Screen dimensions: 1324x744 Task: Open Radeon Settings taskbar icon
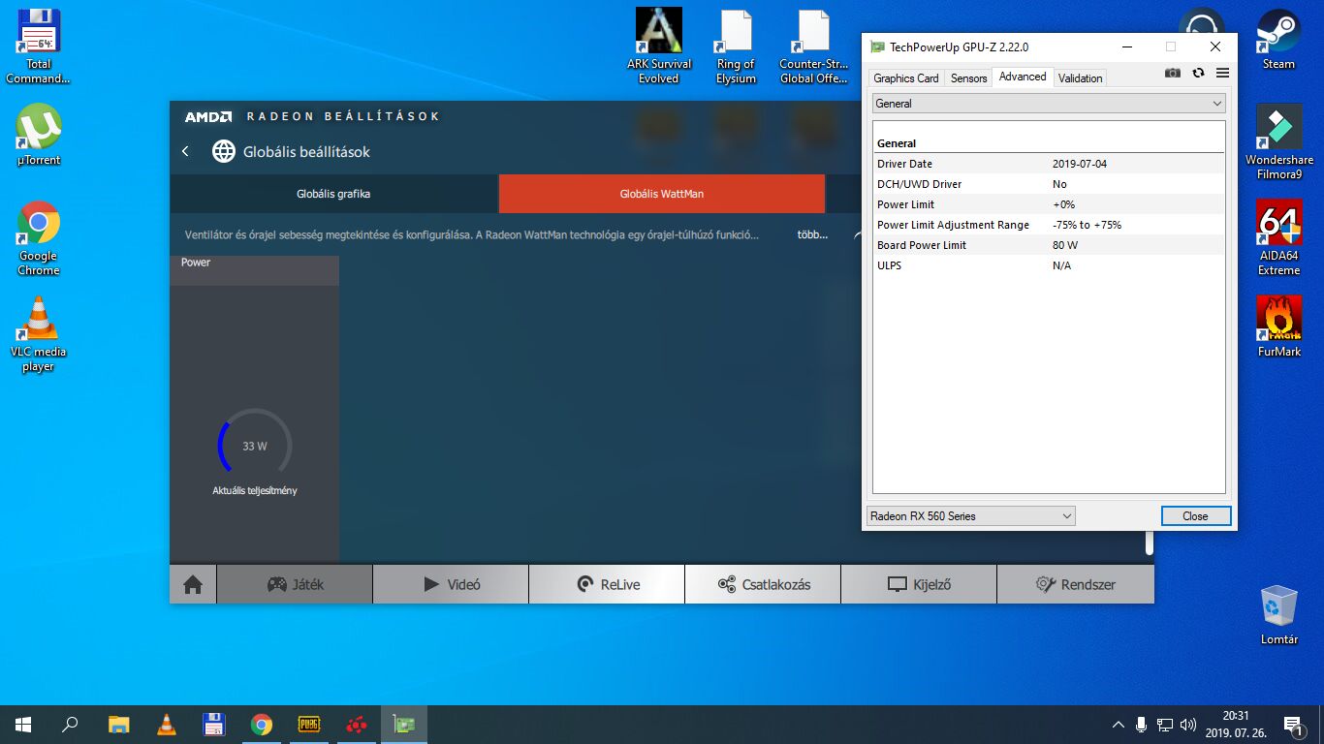click(356, 724)
